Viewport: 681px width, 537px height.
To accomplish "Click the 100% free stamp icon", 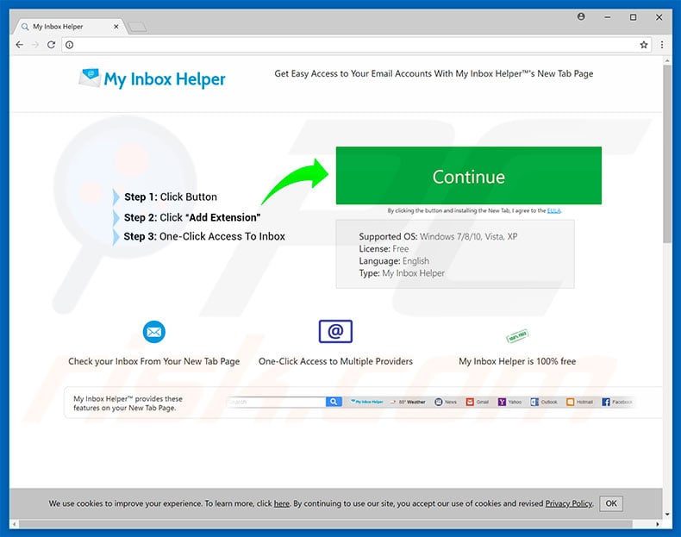I will coord(517,335).
